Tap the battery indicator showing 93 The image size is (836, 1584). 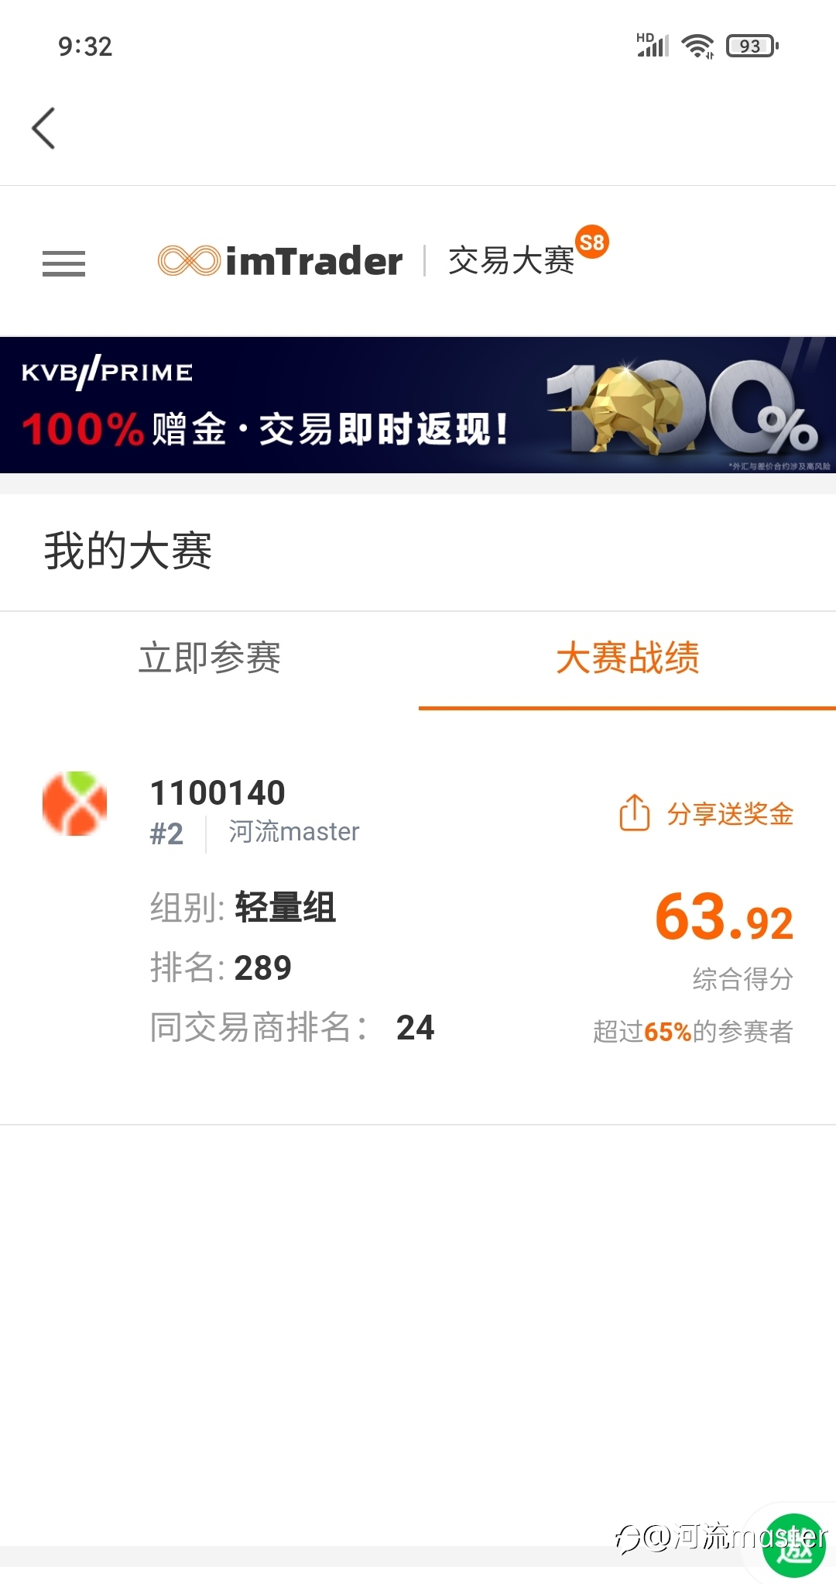click(752, 46)
